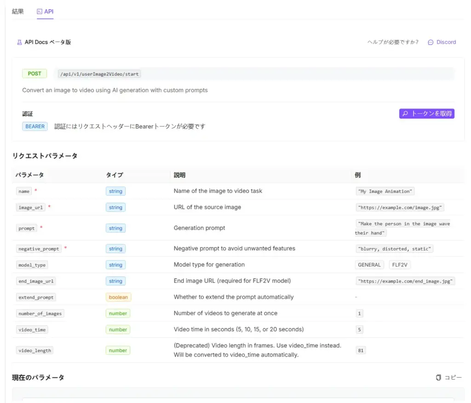Click the key icon in the トークンを取得 button
The width and height of the screenshot is (471, 403).
coord(405,114)
